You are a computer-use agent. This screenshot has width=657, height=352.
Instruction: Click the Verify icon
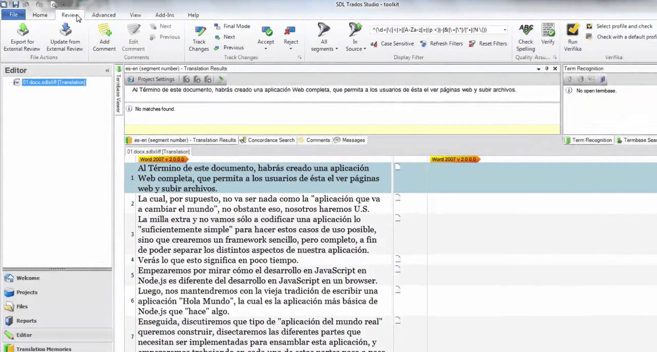click(548, 31)
